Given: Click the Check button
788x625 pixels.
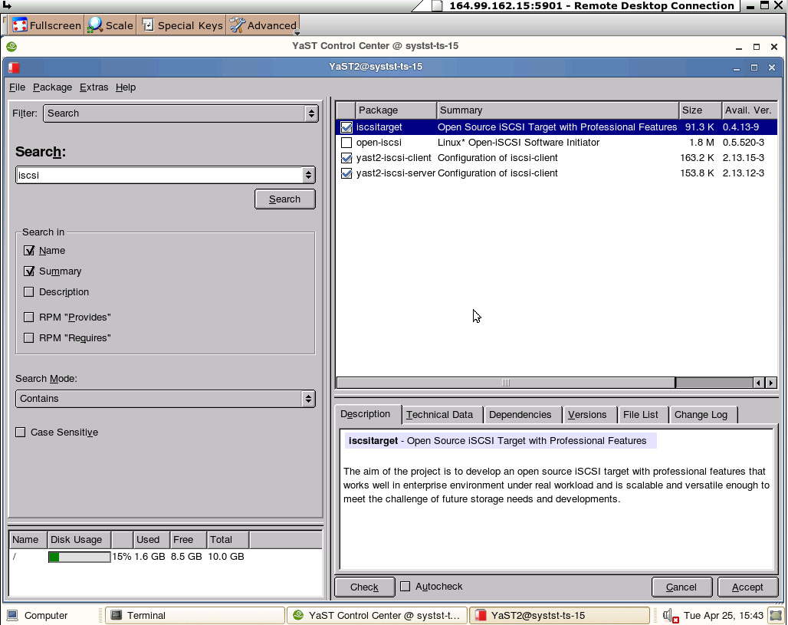Looking at the screenshot, I should click(x=364, y=587).
